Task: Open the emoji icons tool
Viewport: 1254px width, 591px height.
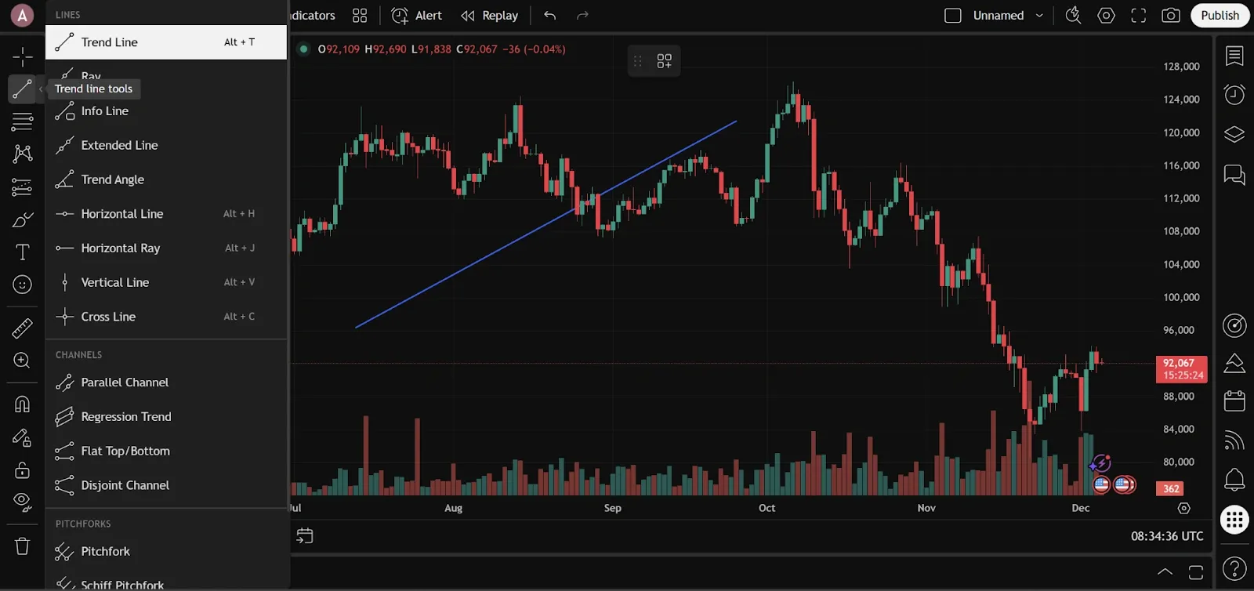Action: tap(22, 285)
